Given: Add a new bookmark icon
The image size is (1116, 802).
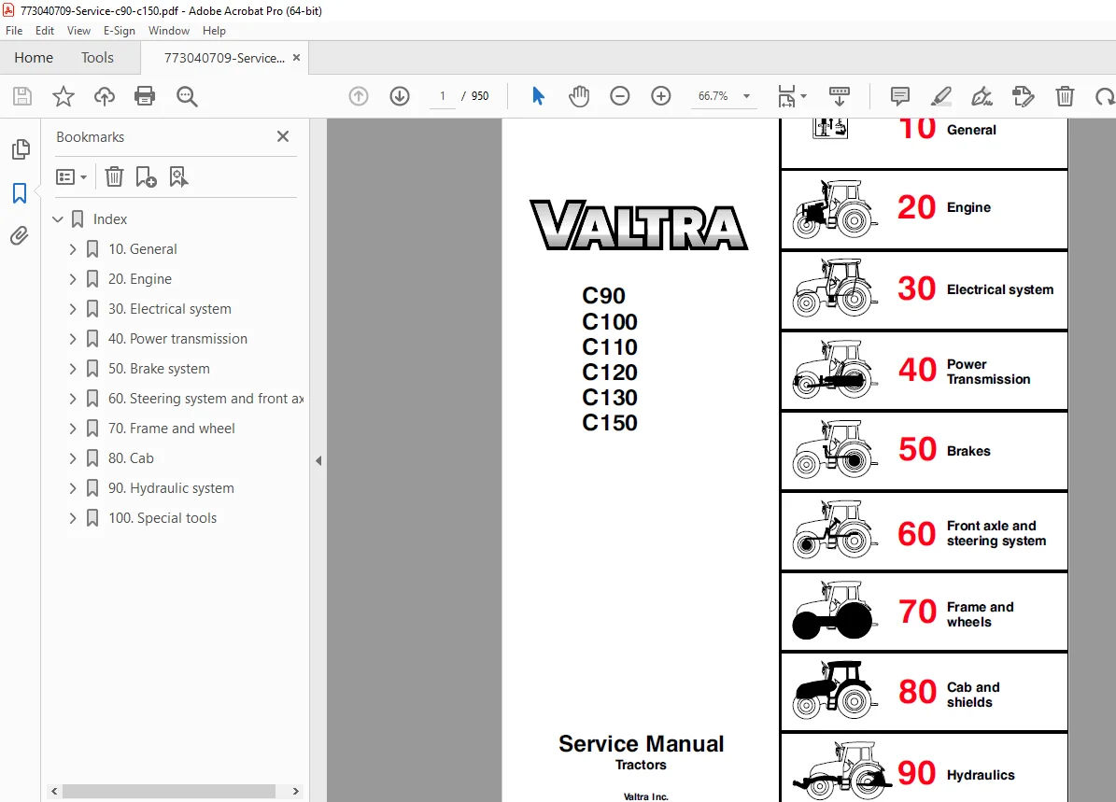Looking at the screenshot, I should tap(146, 176).
